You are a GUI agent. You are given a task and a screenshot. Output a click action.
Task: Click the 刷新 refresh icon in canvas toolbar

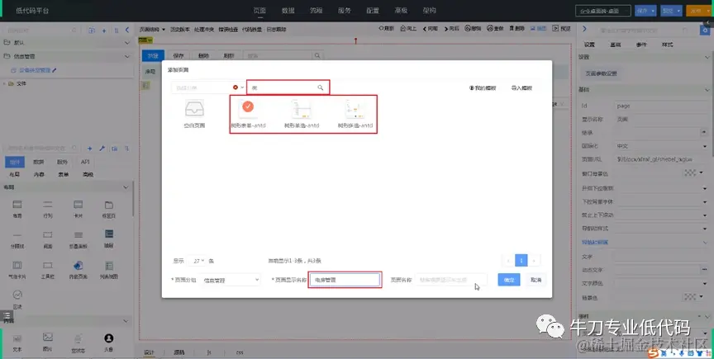coord(382,28)
